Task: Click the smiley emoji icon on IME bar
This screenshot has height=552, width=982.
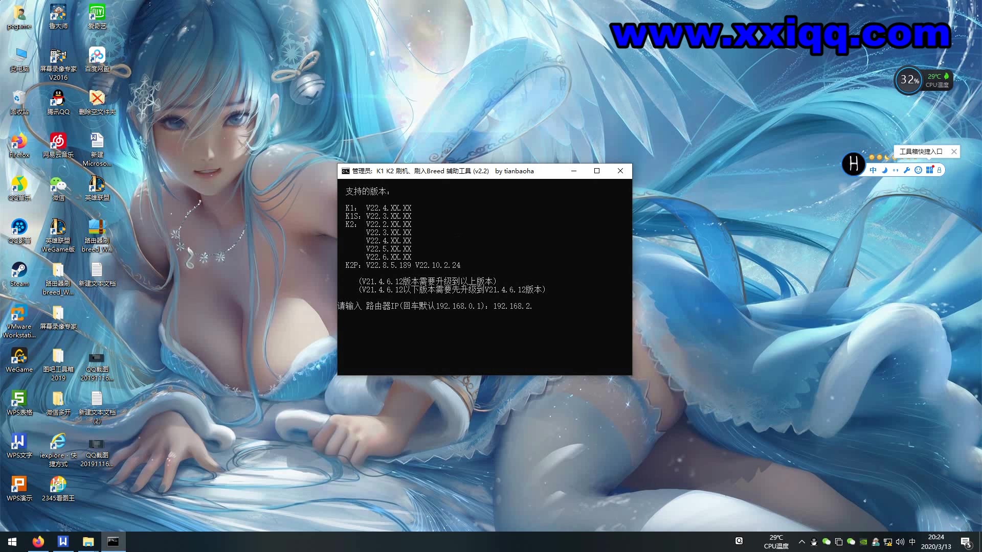Action: coord(918,170)
